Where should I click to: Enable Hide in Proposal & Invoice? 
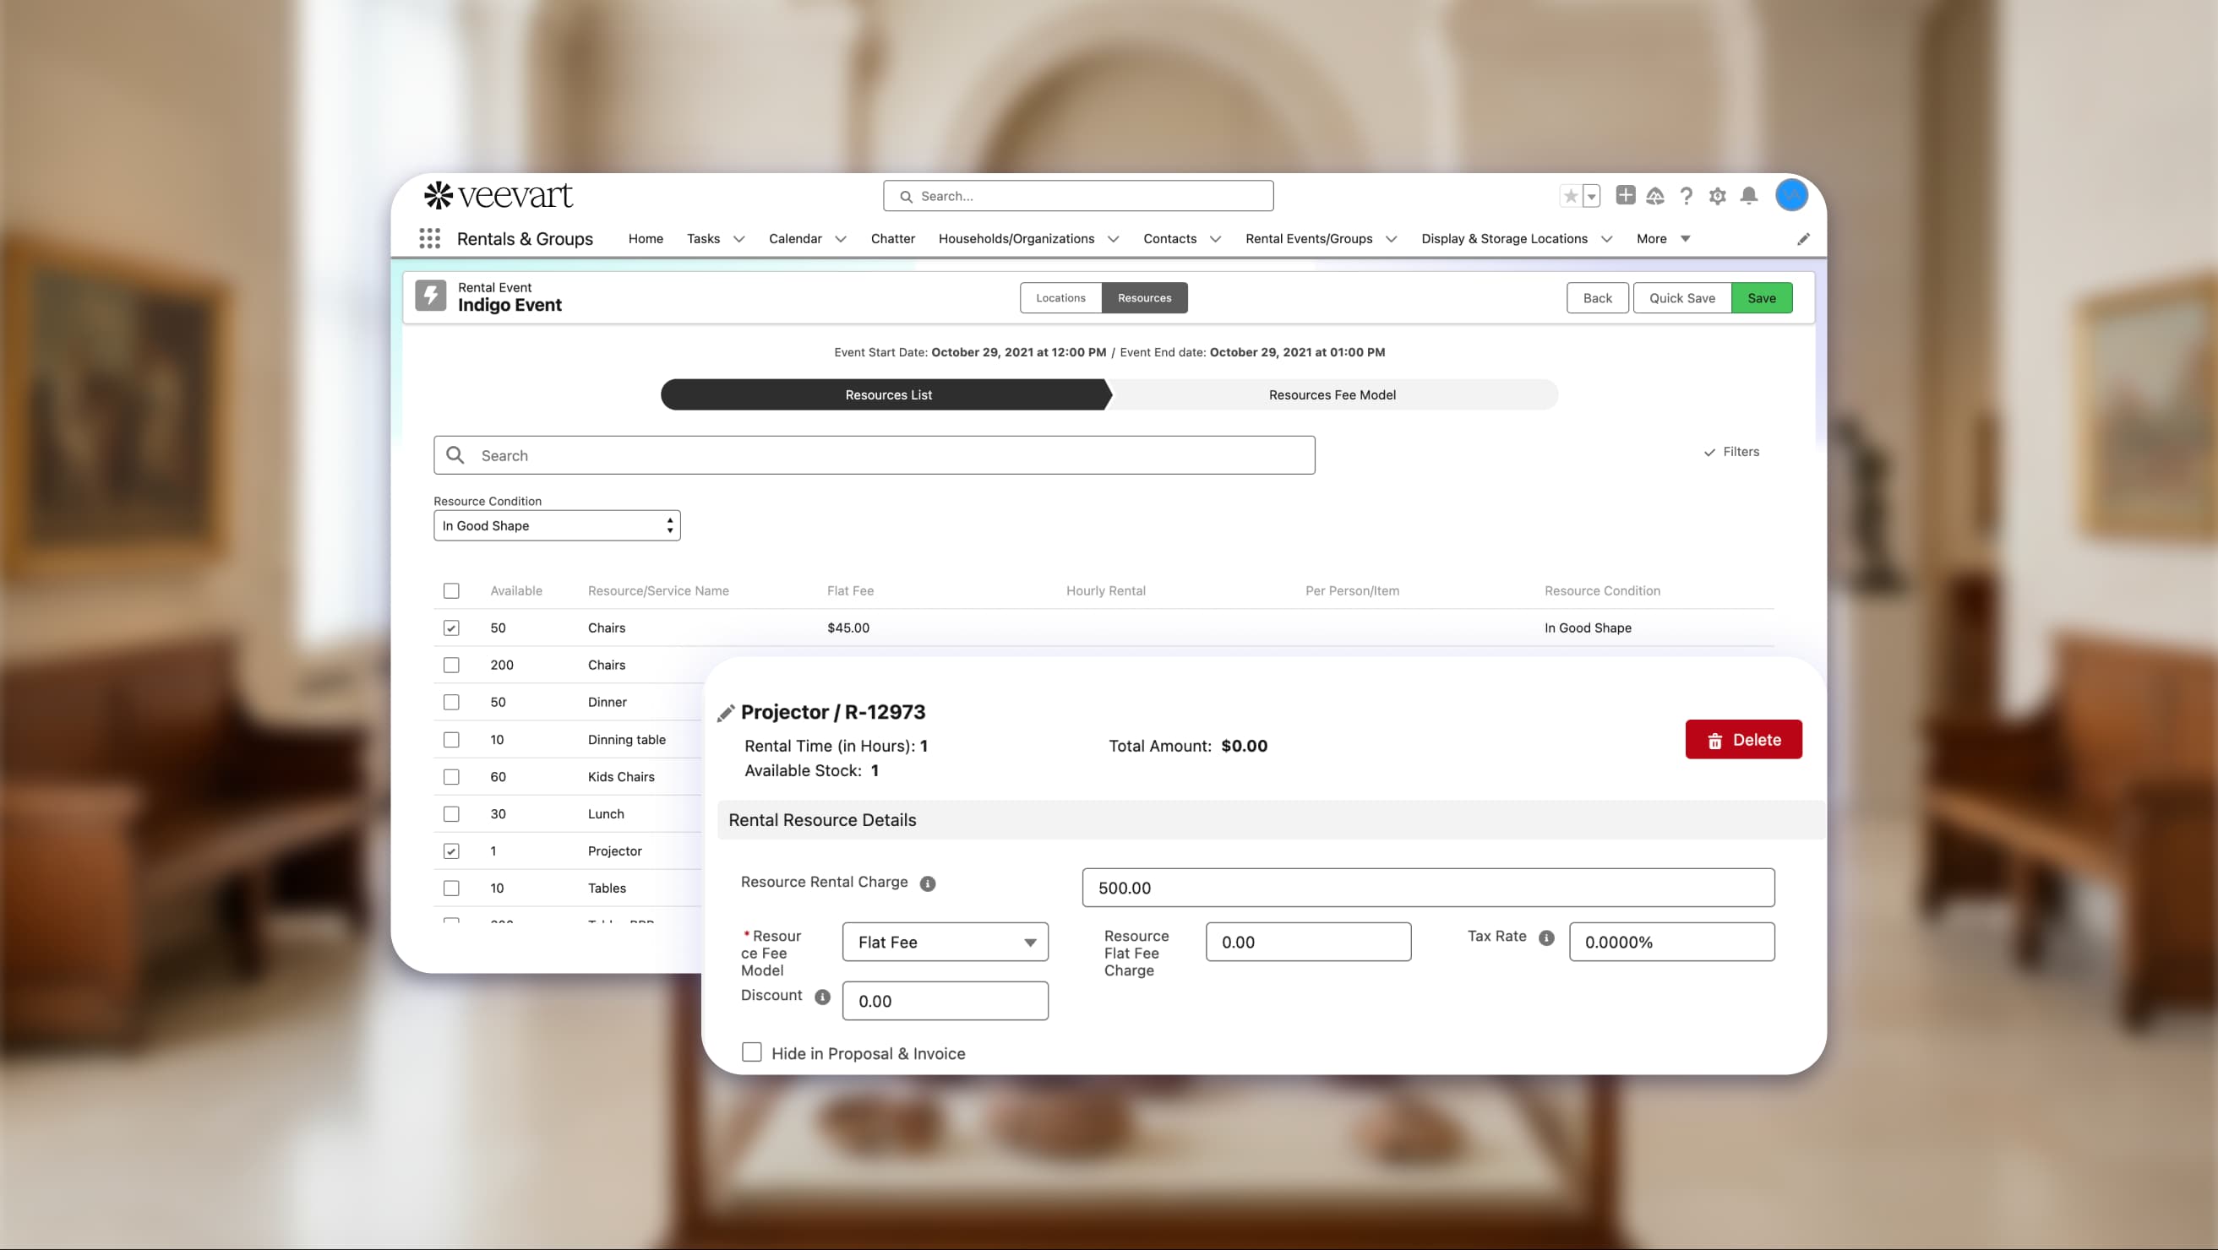(x=751, y=1052)
